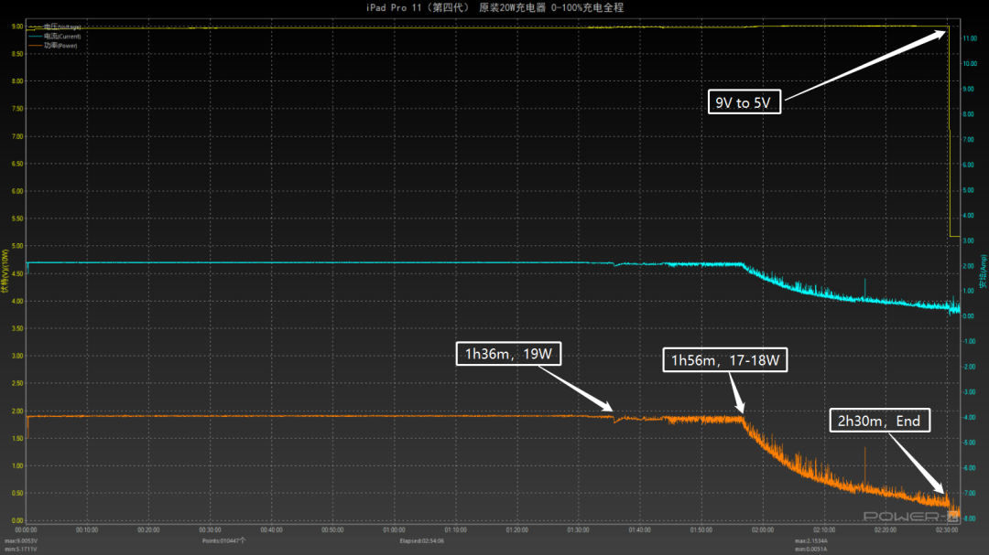This screenshot has height=555, width=989.
Task: Click the 01:30:00 time axis label
Action: [x=579, y=530]
